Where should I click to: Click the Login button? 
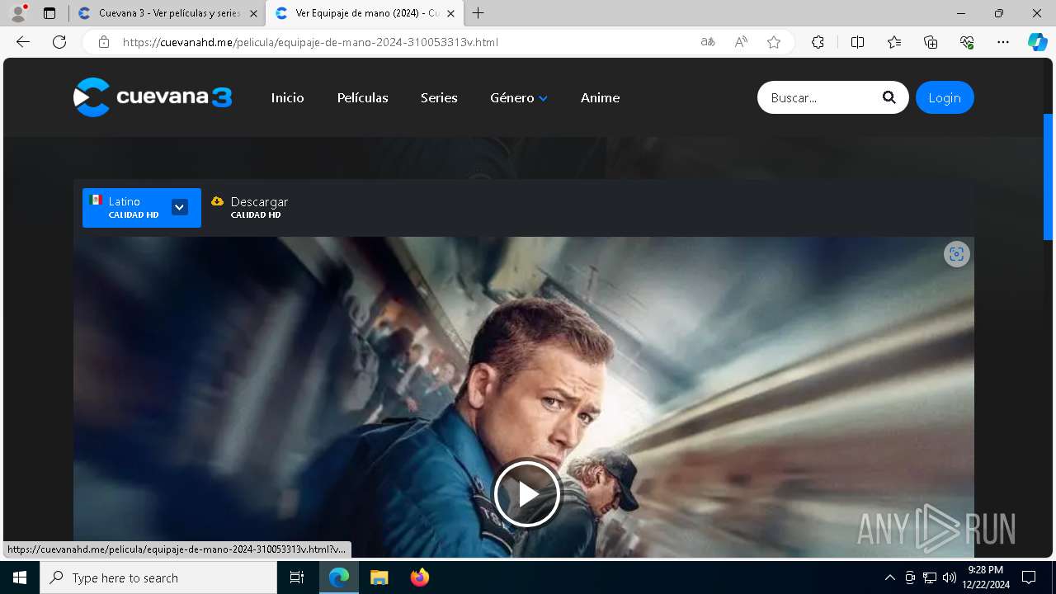[x=945, y=97]
